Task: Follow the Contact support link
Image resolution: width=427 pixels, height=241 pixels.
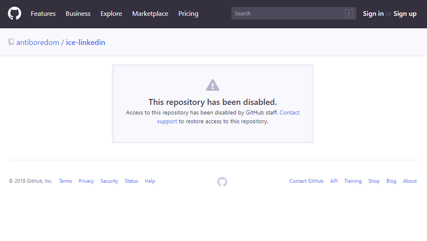Action: (x=289, y=113)
